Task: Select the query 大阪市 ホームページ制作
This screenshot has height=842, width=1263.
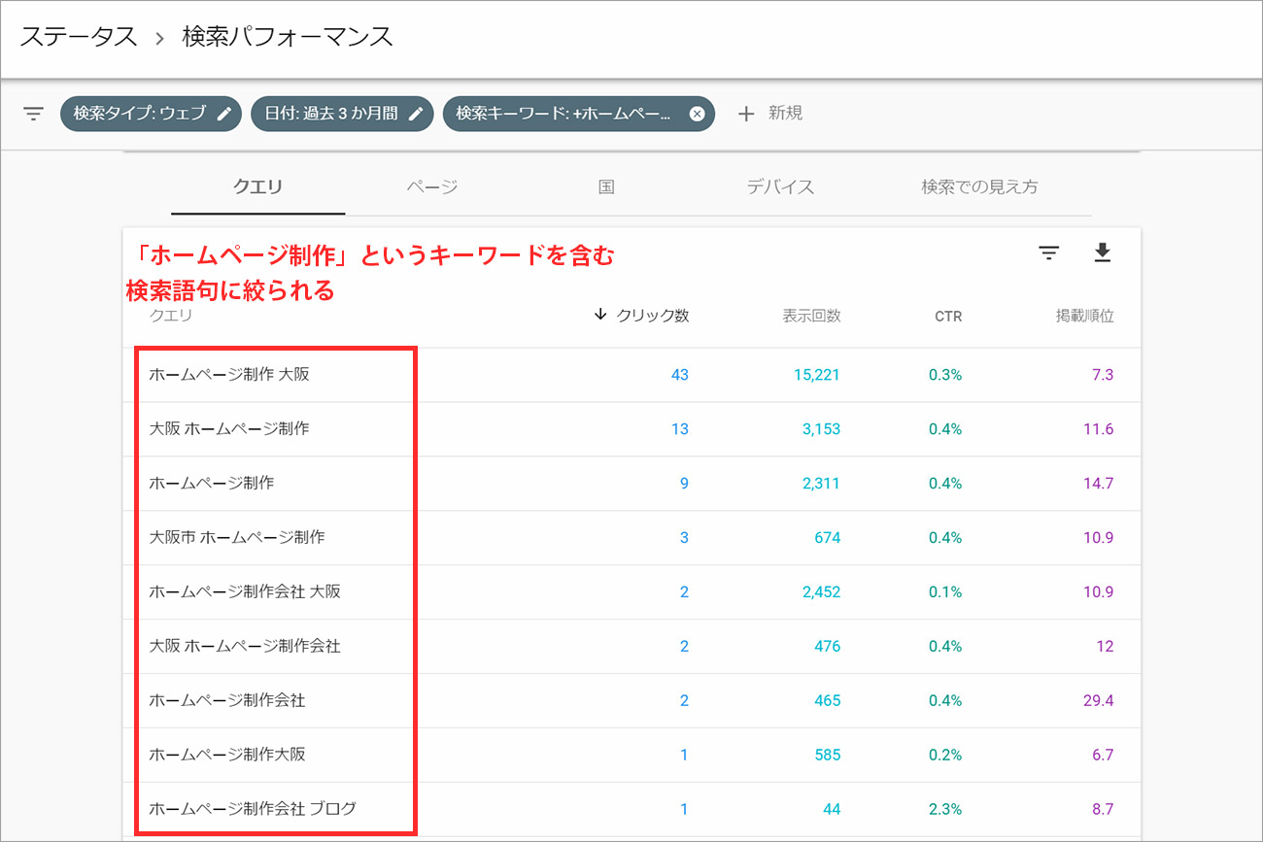Action: pos(237,537)
